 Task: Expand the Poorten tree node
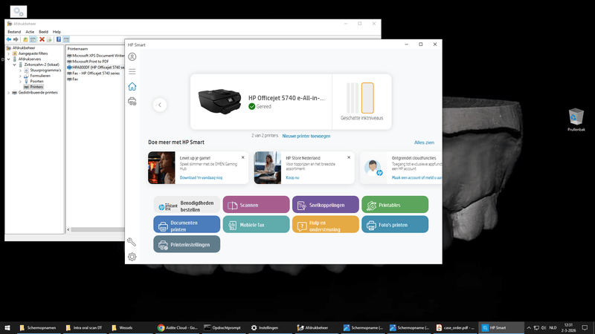pyautogui.click(x=20, y=82)
